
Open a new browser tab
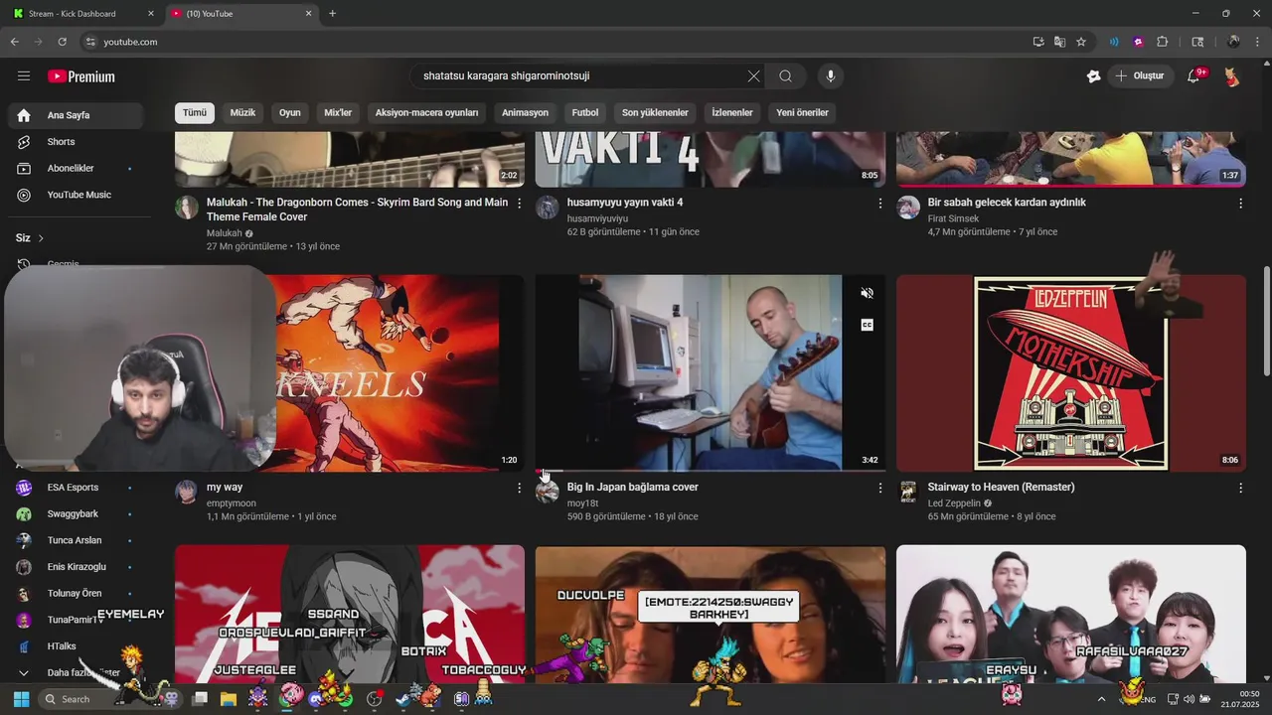[x=332, y=14]
